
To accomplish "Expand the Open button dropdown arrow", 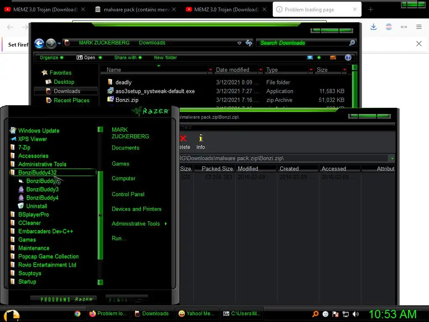I will [100, 57].
